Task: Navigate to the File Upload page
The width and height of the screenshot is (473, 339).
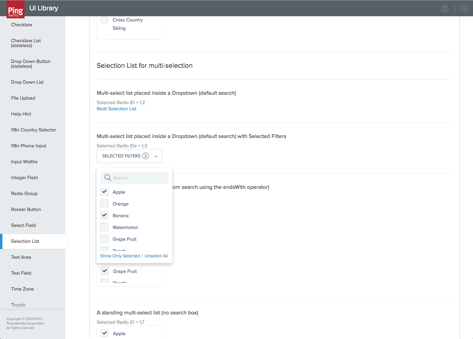Action: click(23, 98)
